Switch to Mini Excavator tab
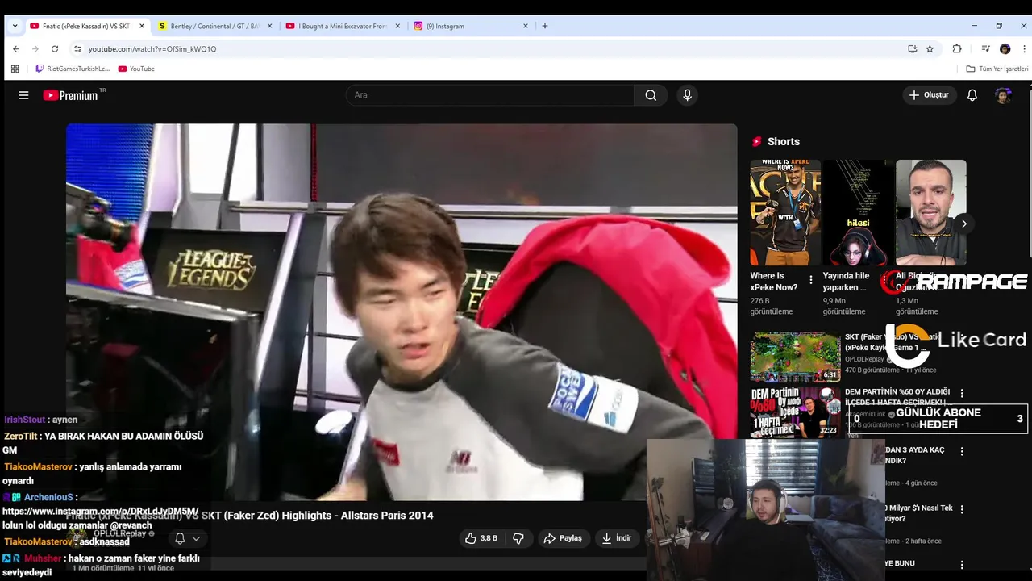The width and height of the screenshot is (1032, 581). (343, 26)
